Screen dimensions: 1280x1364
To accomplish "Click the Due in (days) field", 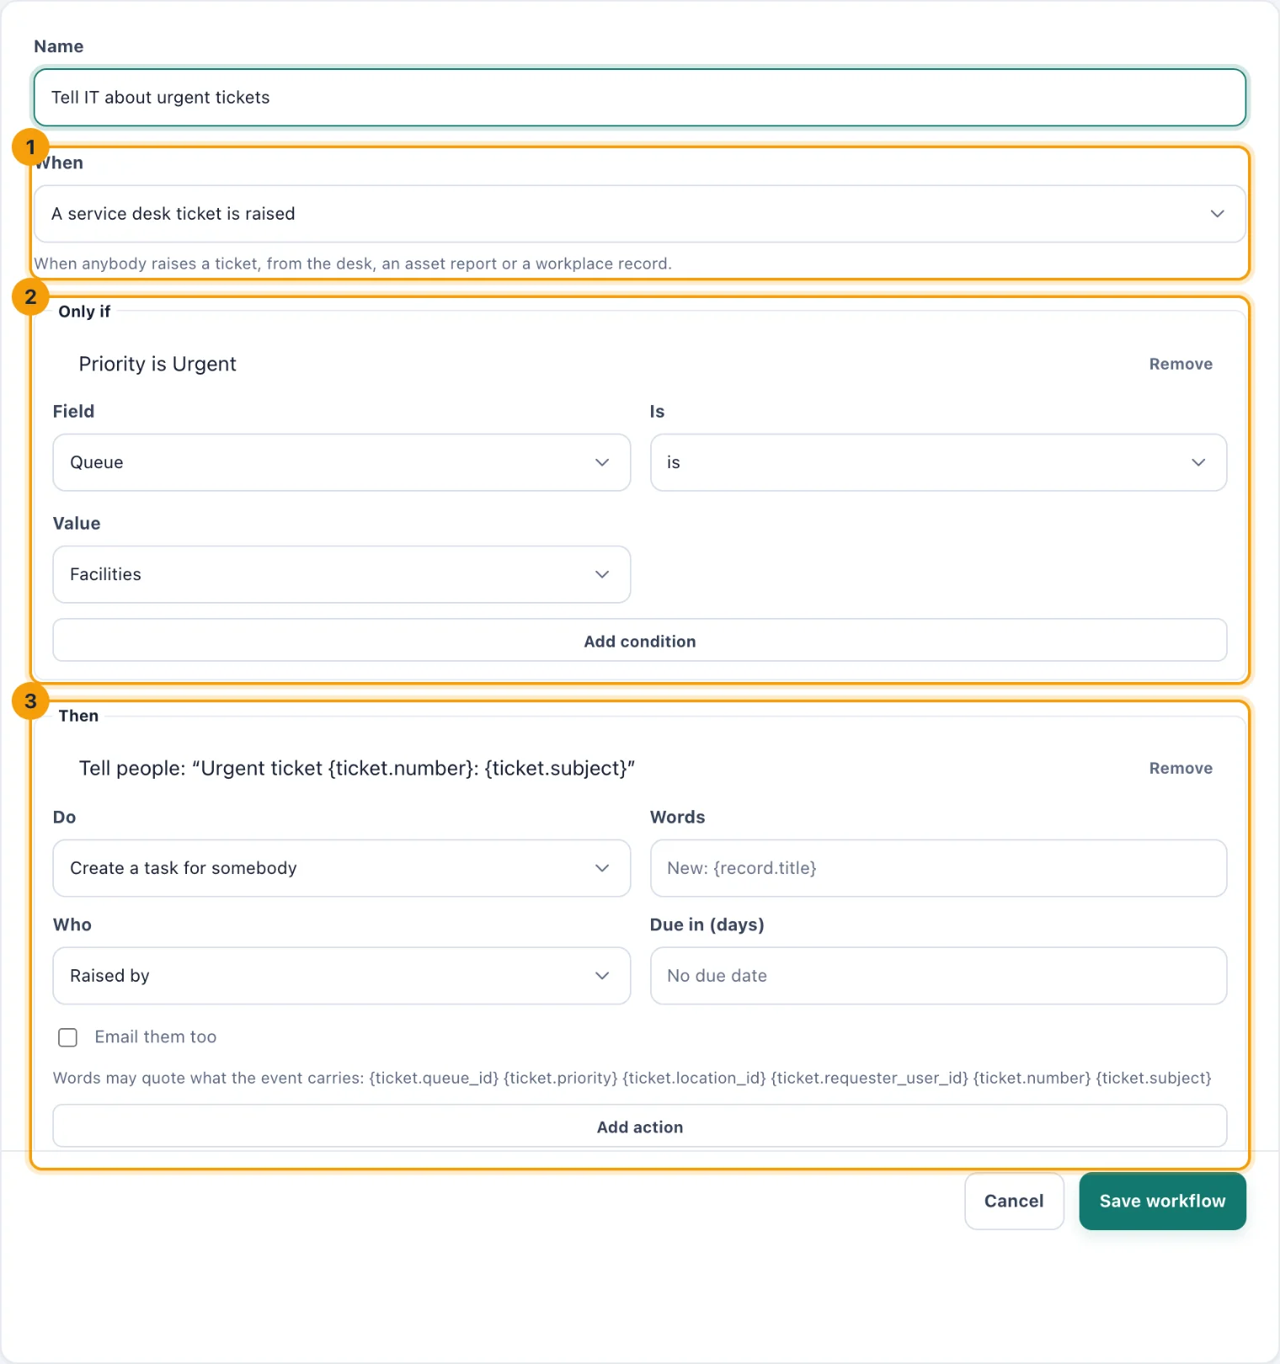I will pos(938,976).
